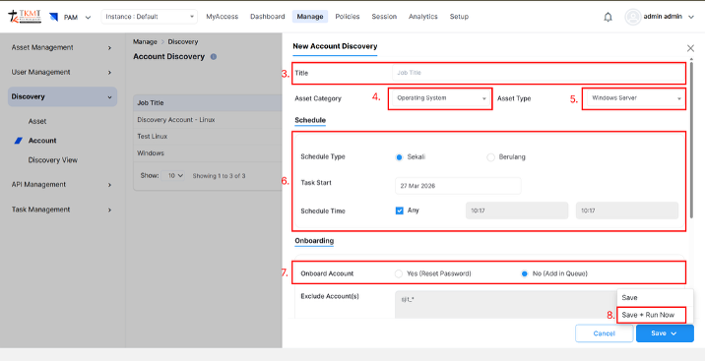Screen dimensions: 705x362
Task: Click the Showing 1 to 3 of 3 text
Action: [x=219, y=176]
